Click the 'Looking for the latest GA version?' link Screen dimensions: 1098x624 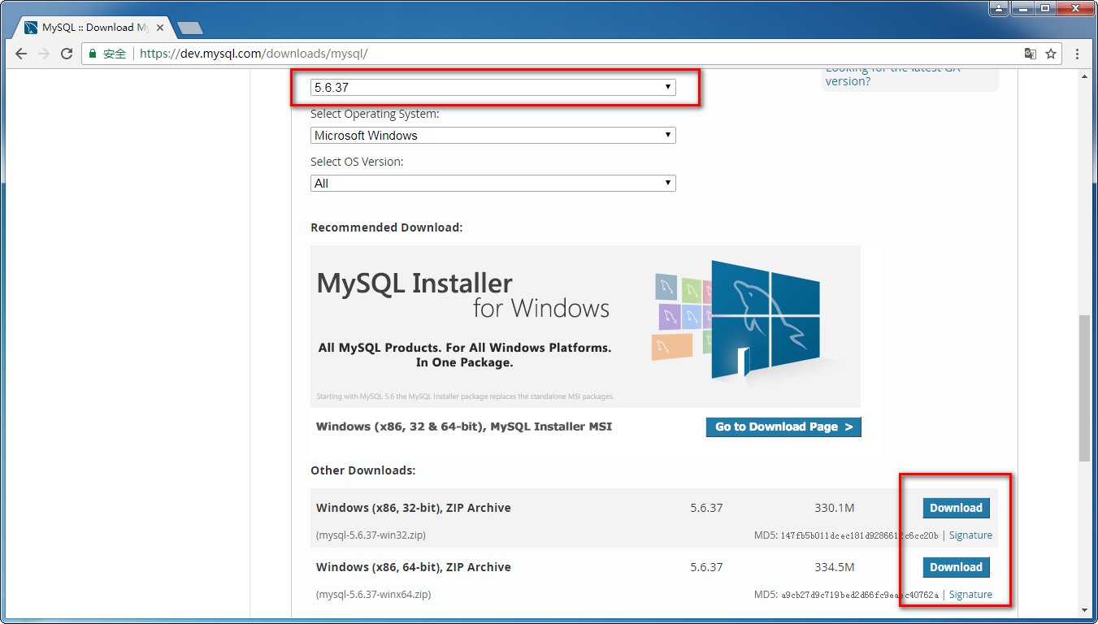(x=893, y=75)
